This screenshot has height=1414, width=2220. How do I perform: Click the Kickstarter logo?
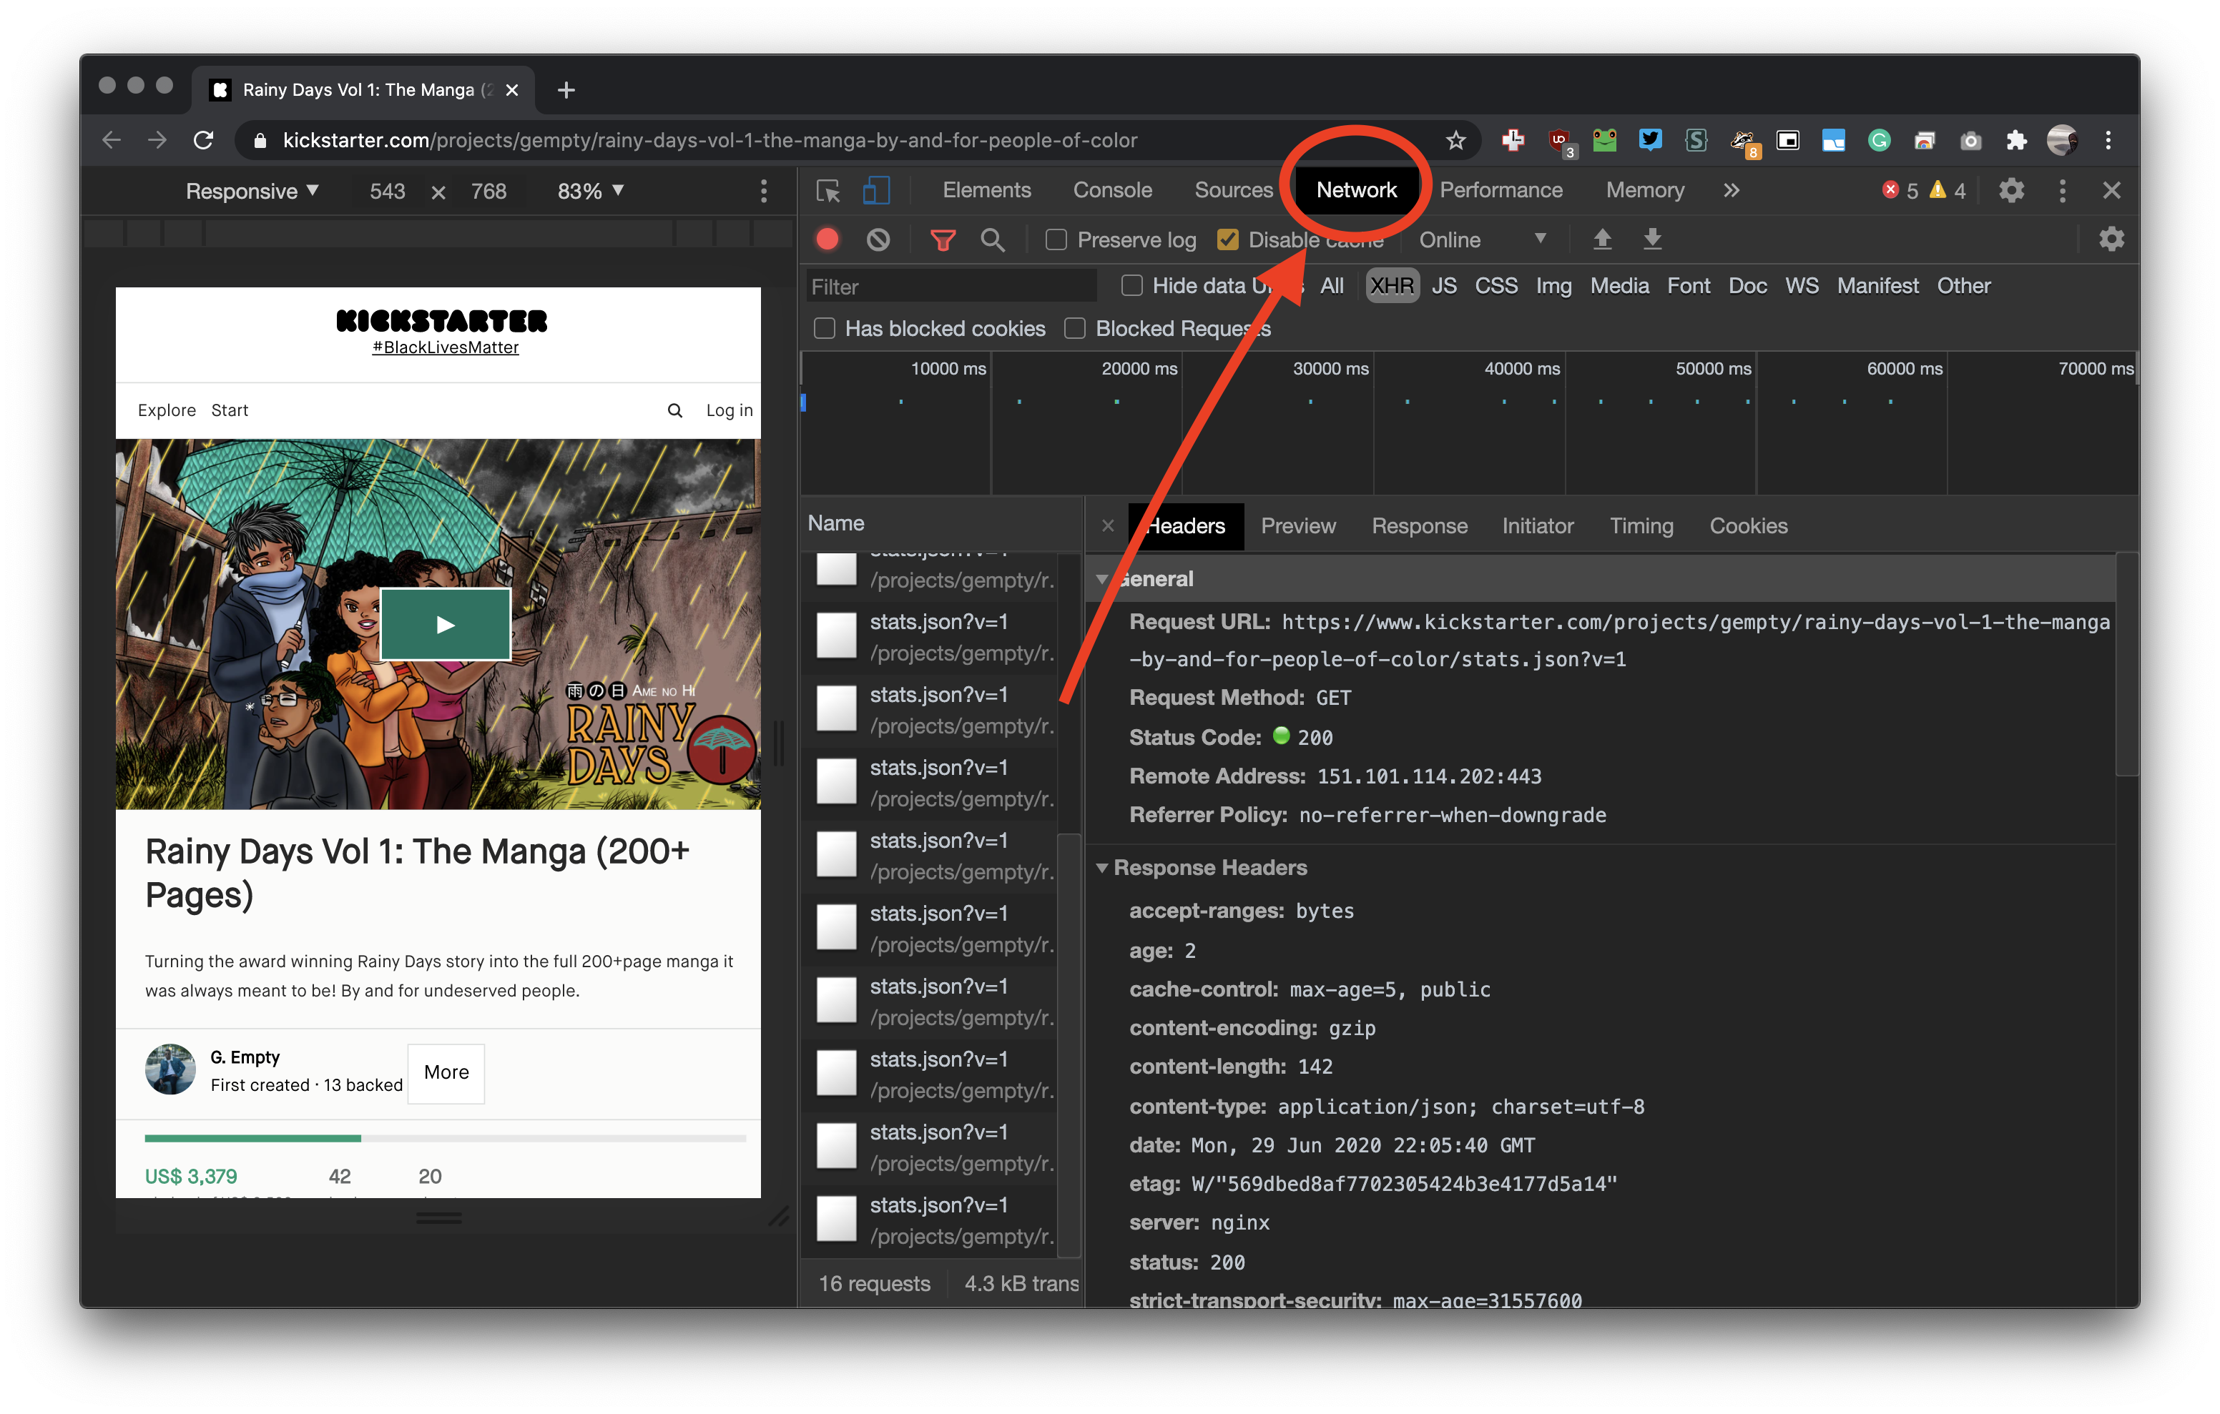point(441,320)
